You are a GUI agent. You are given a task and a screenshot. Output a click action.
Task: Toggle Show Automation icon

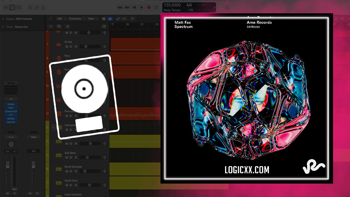(x=118, y=19)
